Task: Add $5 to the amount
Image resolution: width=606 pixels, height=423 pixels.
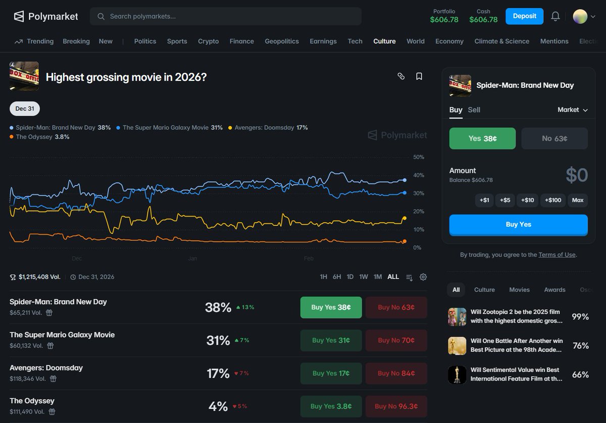Action: pyautogui.click(x=505, y=200)
